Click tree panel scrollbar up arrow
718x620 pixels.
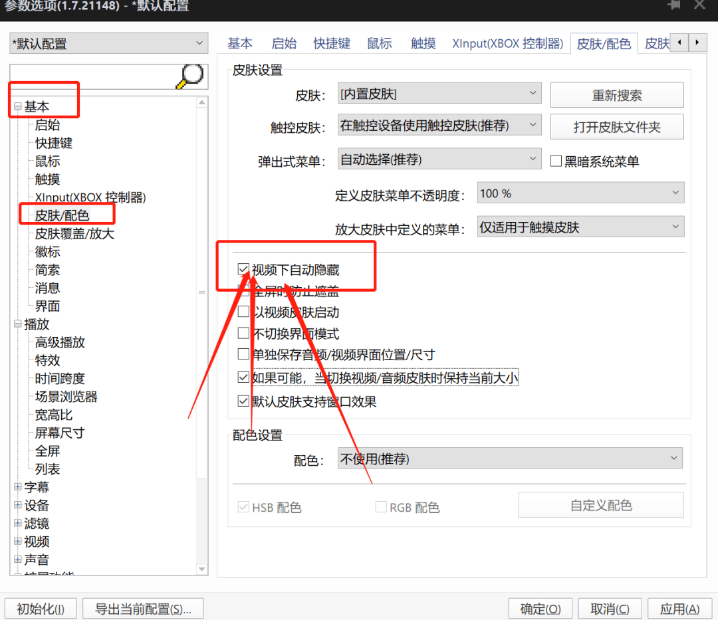pos(201,103)
